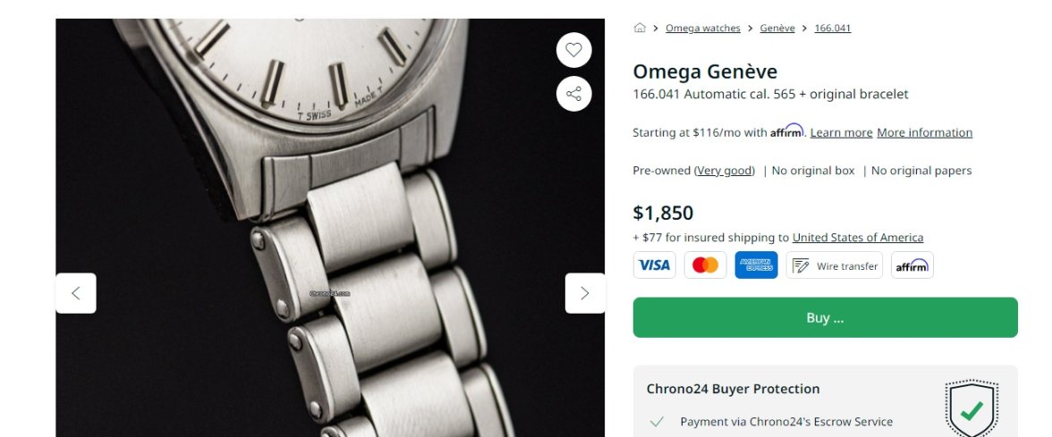The image size is (1052, 437).
Task: Select the Mastercard payment icon
Action: point(706,265)
